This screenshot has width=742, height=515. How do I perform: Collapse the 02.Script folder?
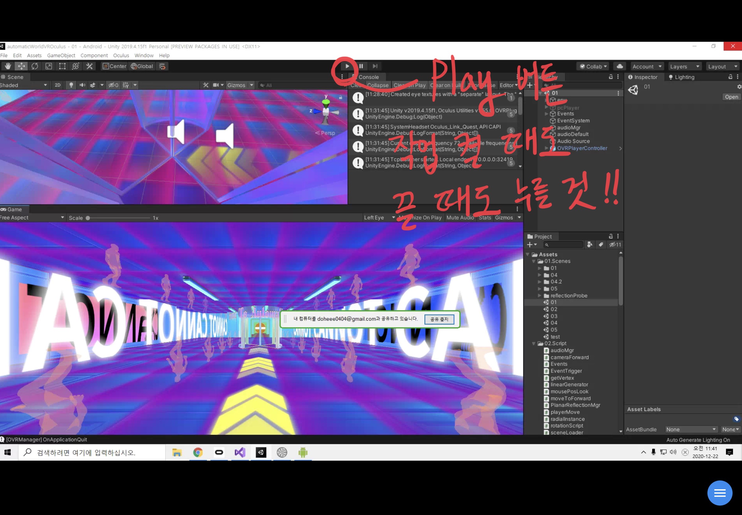534,344
